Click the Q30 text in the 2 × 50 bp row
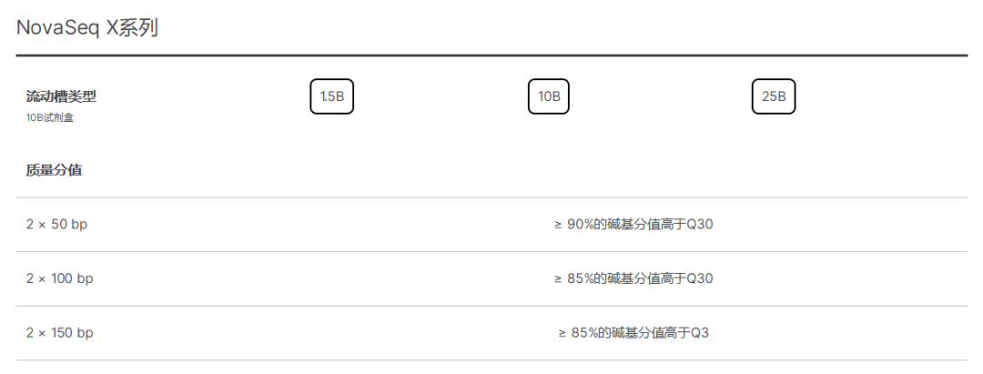The height and width of the screenshot is (374, 983). [700, 224]
